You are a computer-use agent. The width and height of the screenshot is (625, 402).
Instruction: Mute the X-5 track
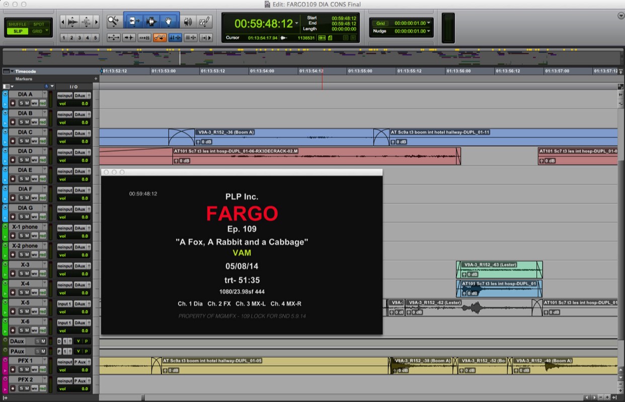pos(28,311)
